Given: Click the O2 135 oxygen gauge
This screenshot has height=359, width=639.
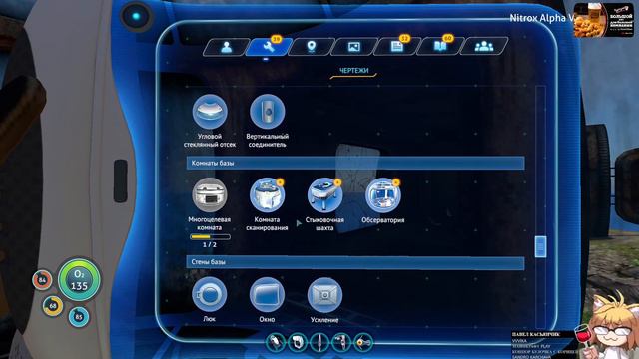Looking at the screenshot, I should [x=79, y=280].
